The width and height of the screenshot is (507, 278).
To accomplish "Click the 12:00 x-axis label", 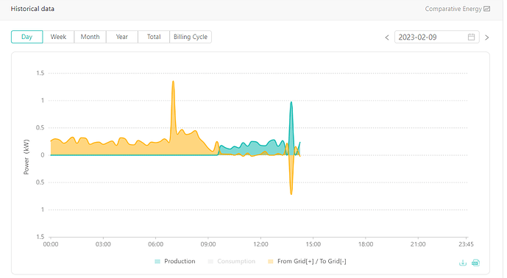I will tap(260, 244).
